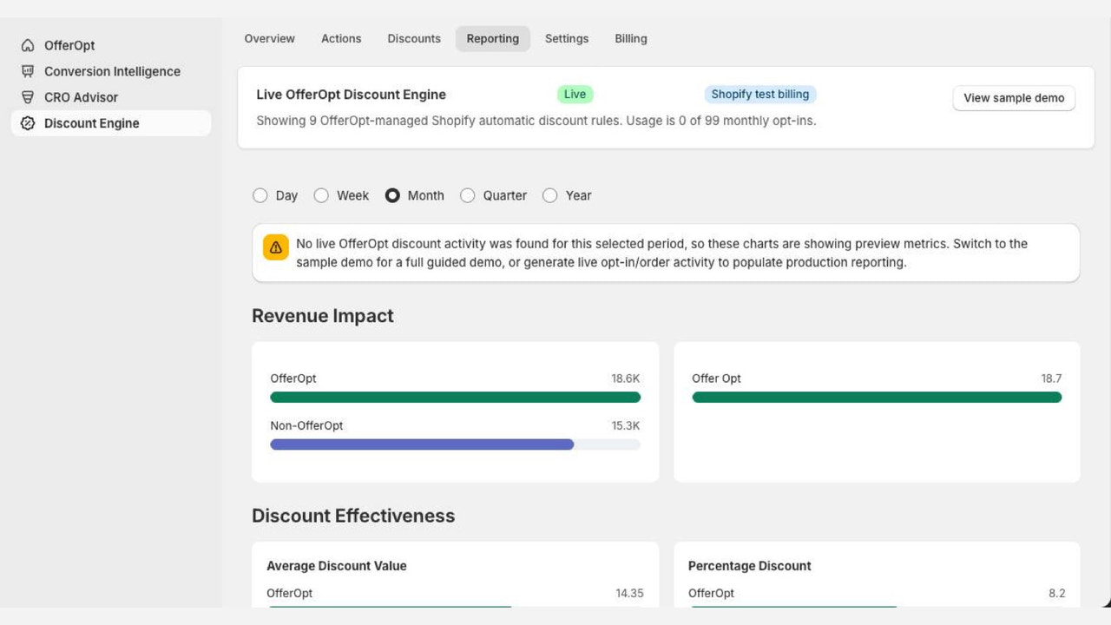
Task: Select the Week period radio button
Action: pyautogui.click(x=321, y=195)
